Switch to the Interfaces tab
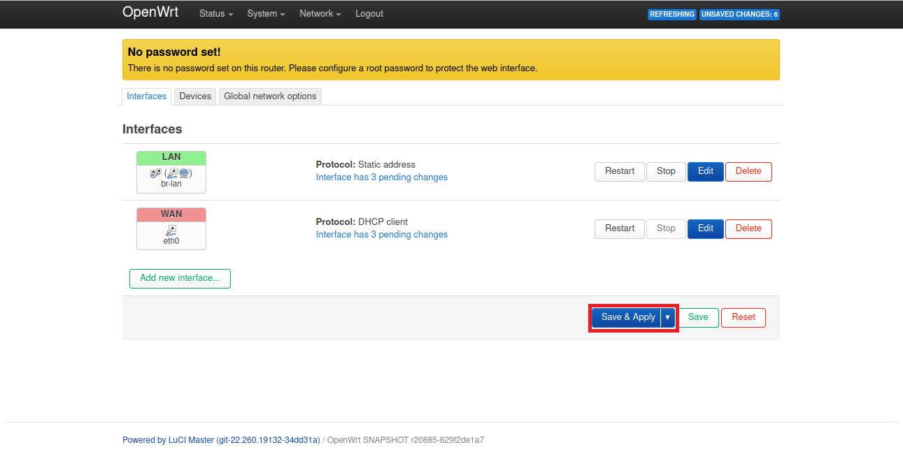The height and width of the screenshot is (459, 903). tap(147, 96)
